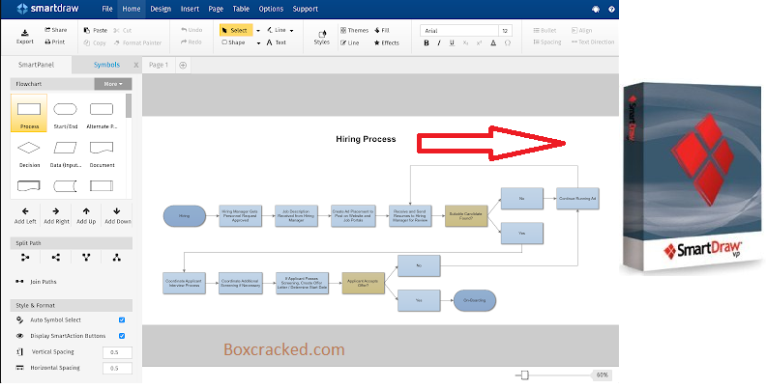Viewport: 766px width, 388px height.
Task: Click the Paste tool
Action: point(96,30)
